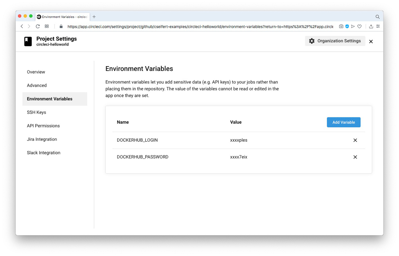Open API Permissions settings

tap(43, 126)
